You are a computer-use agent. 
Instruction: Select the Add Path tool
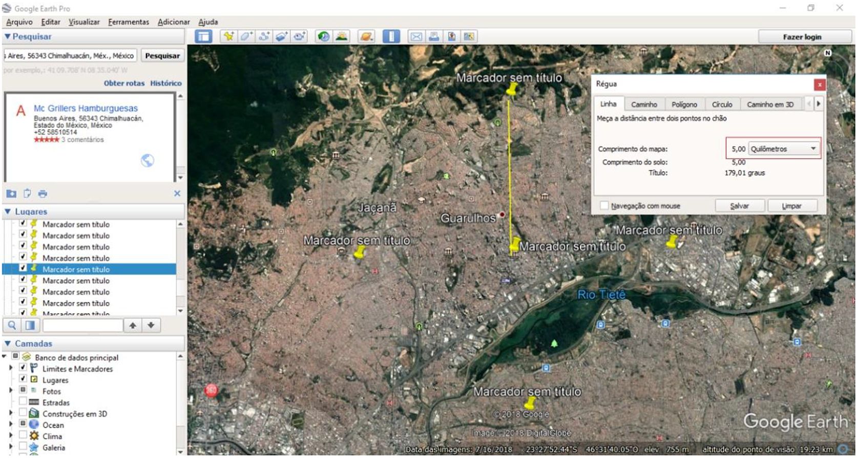pyautogui.click(x=264, y=36)
